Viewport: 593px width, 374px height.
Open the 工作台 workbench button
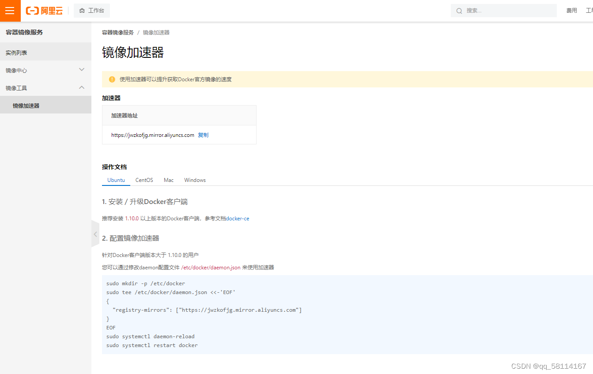click(x=92, y=11)
